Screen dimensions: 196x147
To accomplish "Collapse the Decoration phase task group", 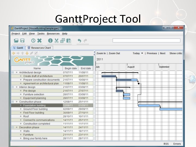I will click(13, 127).
